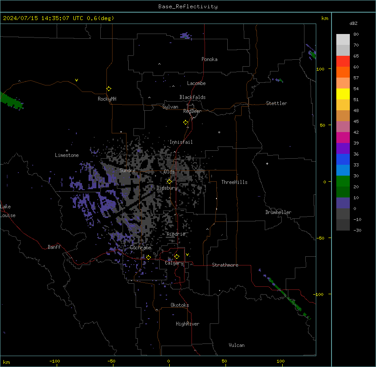Click the white plus marker north of Drumheller
This screenshot has height=367, width=376.
click(267, 163)
